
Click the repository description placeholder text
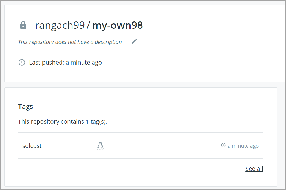point(70,42)
